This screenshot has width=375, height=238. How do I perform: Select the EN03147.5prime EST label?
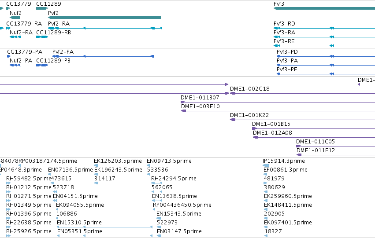[179, 232]
